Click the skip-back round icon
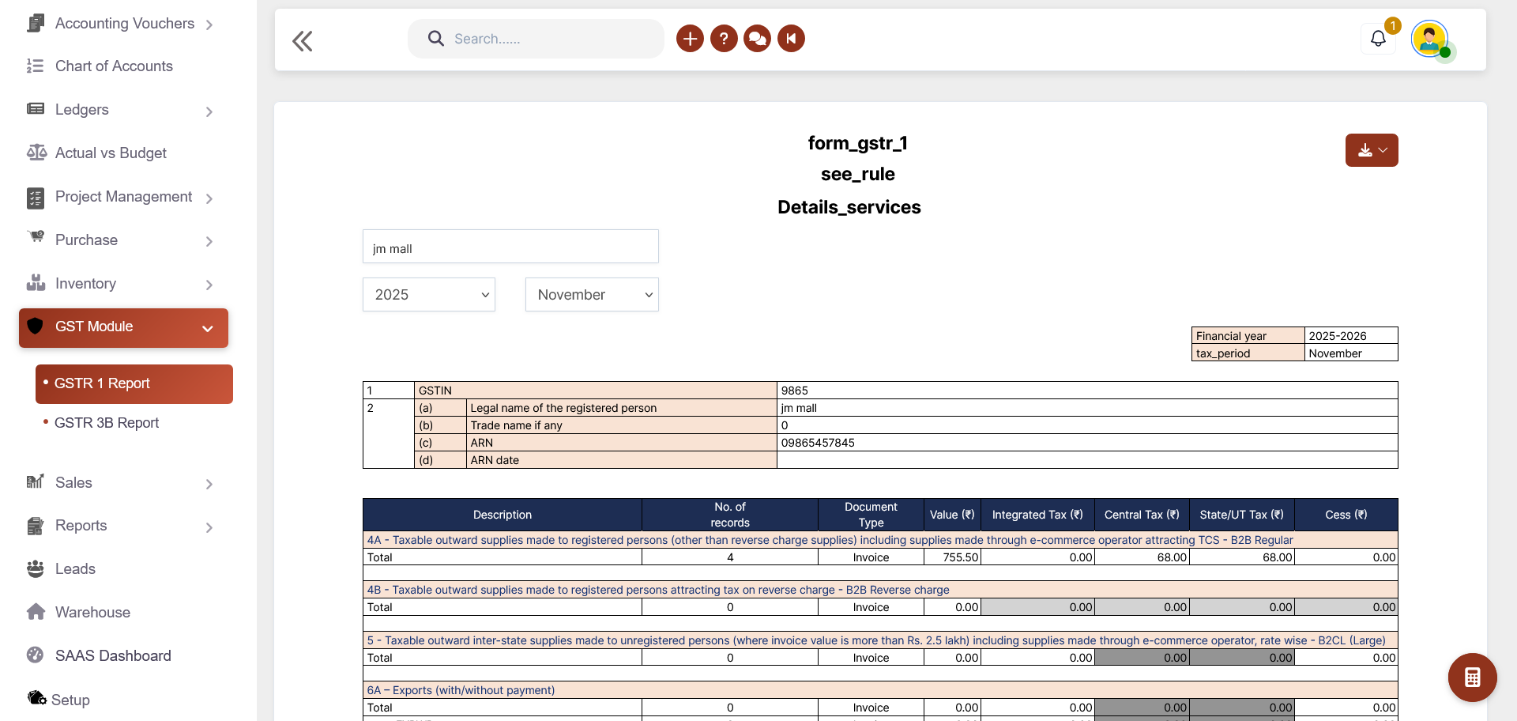The image size is (1517, 721). pos(791,39)
